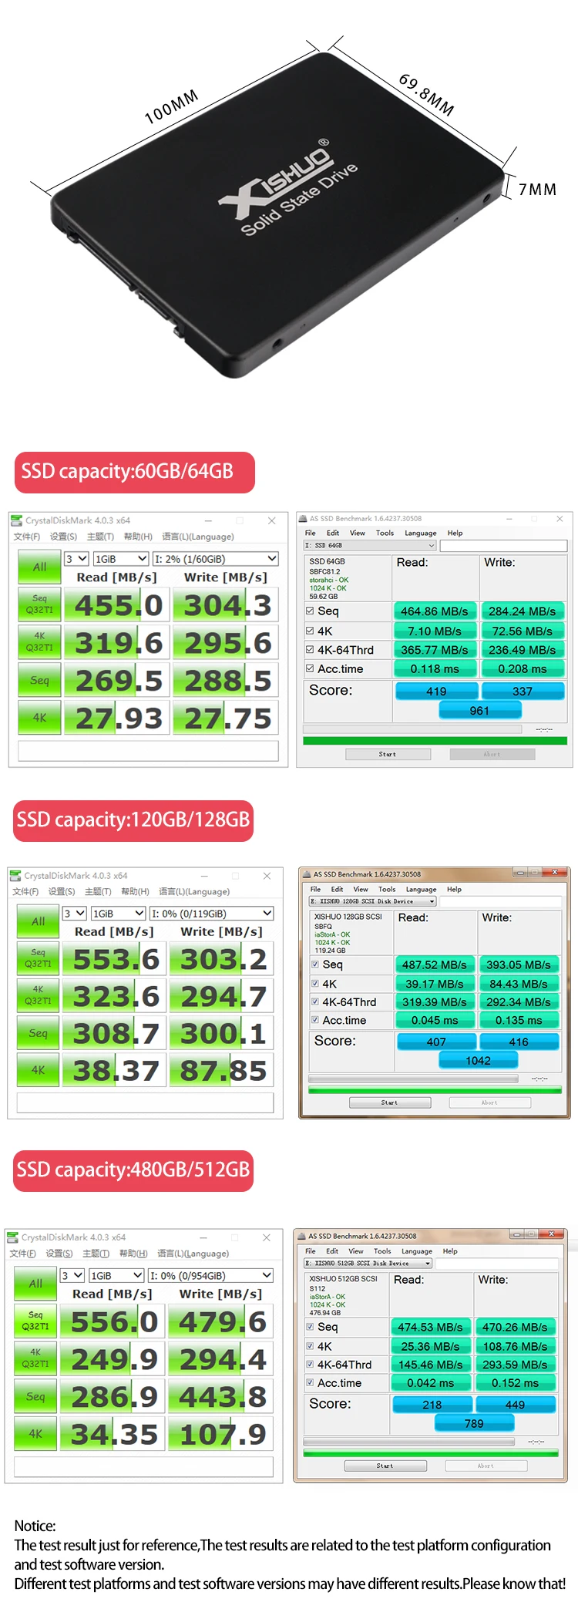
Task: Open XISHUO 512GB SCSI Disk Device selector
Action: tap(368, 1264)
